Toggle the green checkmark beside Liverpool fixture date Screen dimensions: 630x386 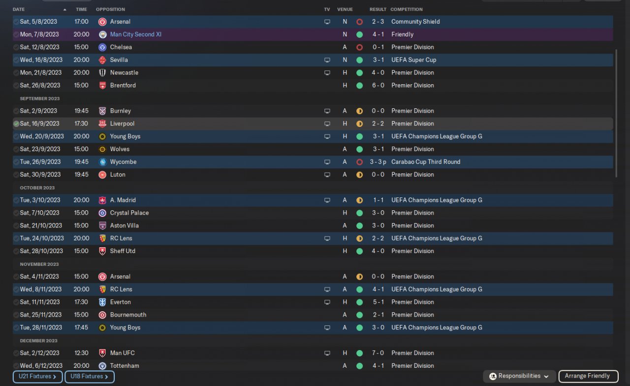[16, 124]
